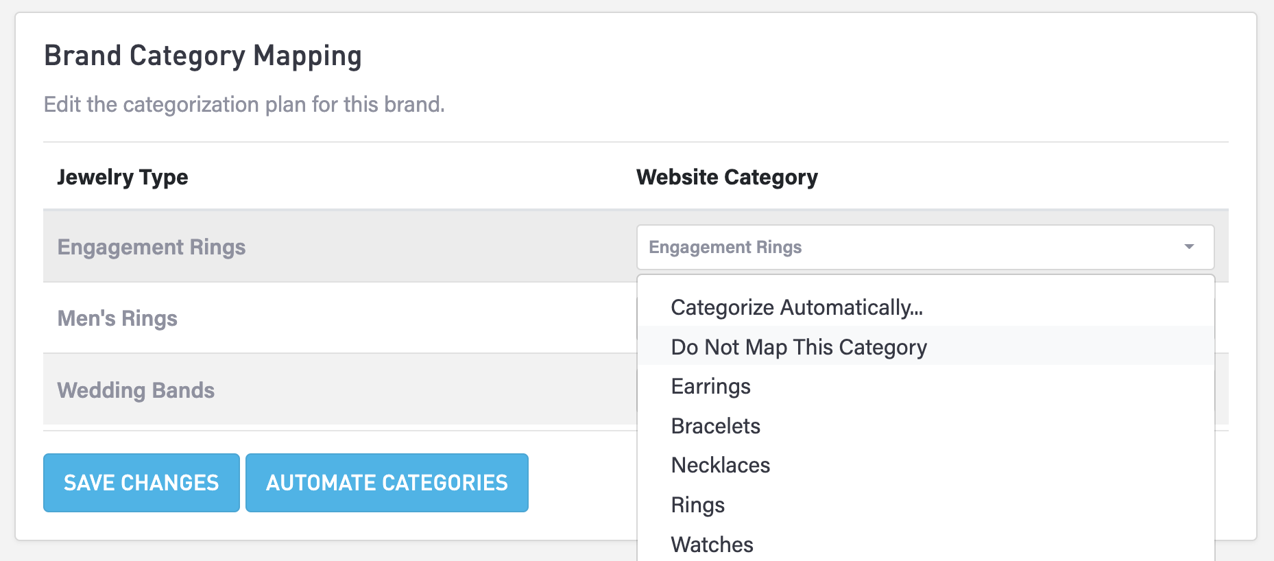Click the selected 'Engagement Rings' value text
Viewport: 1274px width, 561px height.
point(725,247)
